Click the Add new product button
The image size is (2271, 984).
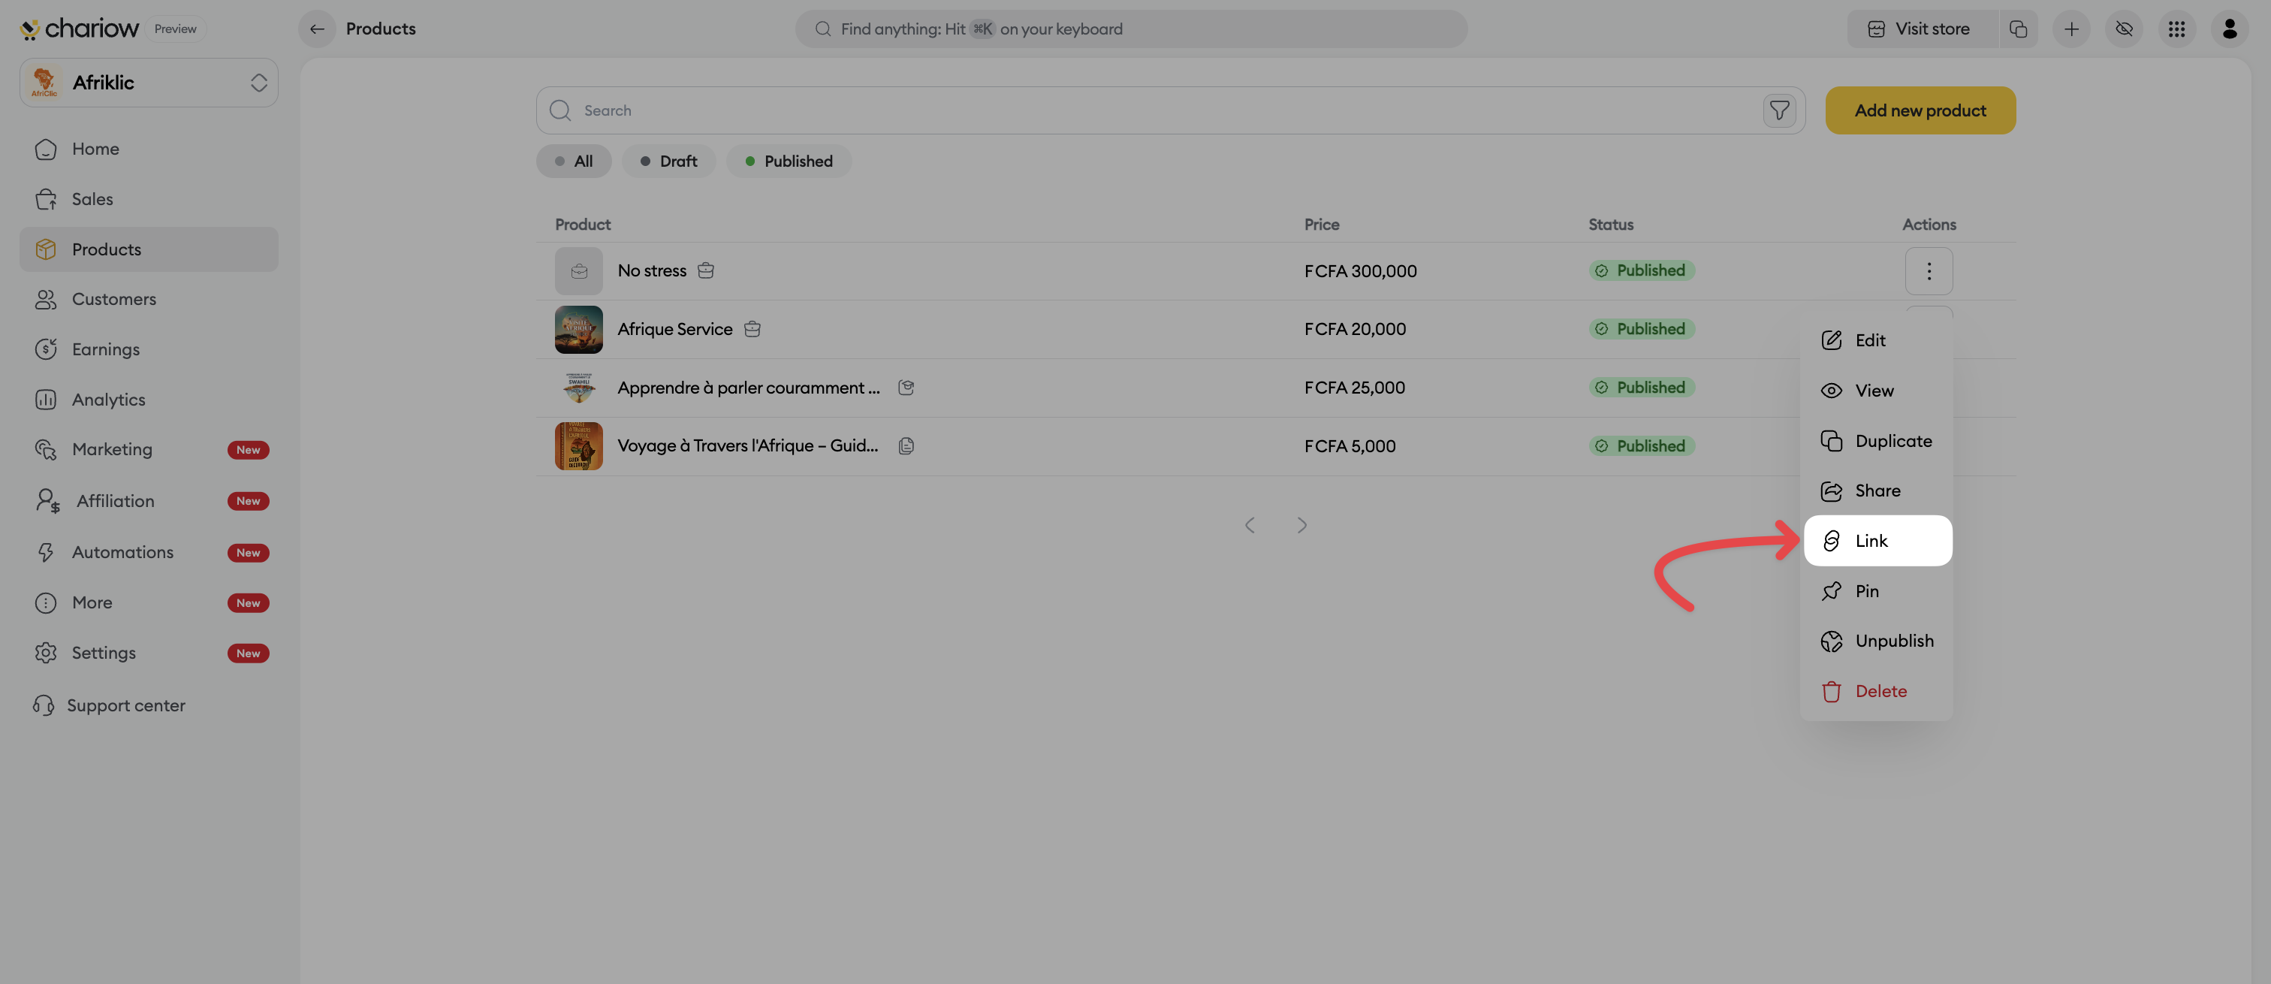(x=1920, y=110)
